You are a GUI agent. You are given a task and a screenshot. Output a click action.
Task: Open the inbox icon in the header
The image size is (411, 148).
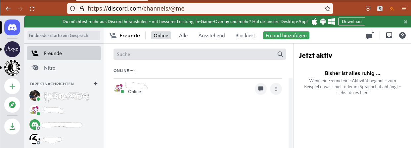pos(389,35)
